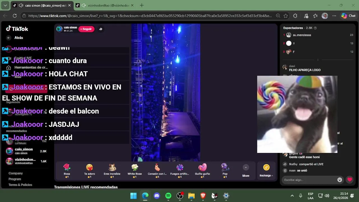Send the Pop gift

click(225, 171)
